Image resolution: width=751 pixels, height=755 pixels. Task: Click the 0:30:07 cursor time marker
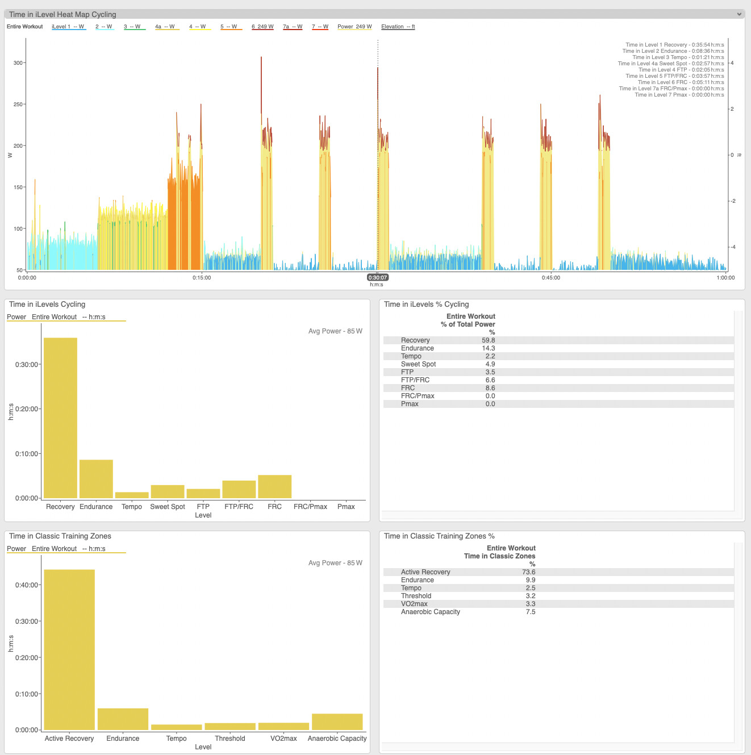pyautogui.click(x=378, y=278)
